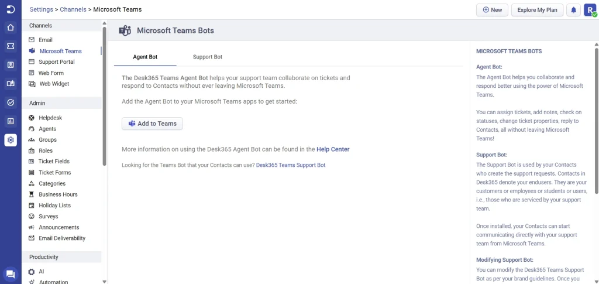Go to Settings breadcrumb

point(42,9)
